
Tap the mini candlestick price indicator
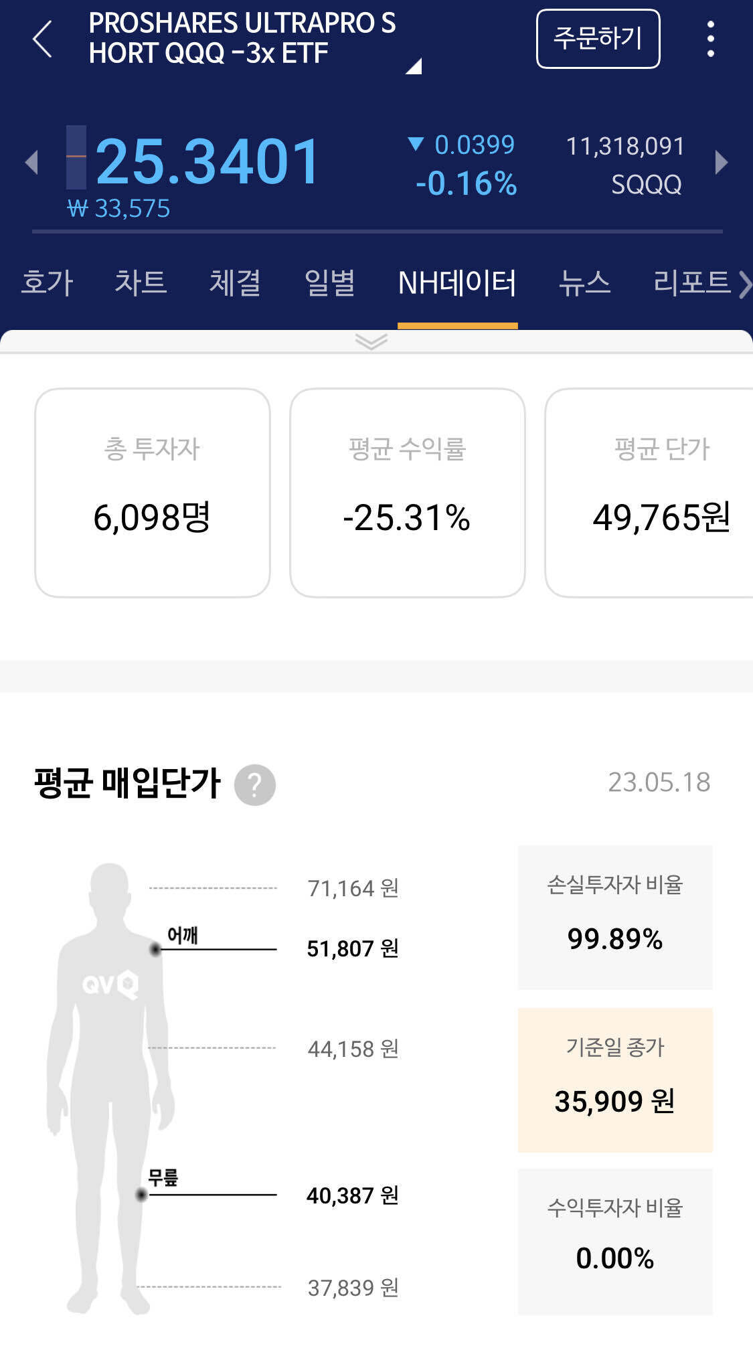click(76, 157)
